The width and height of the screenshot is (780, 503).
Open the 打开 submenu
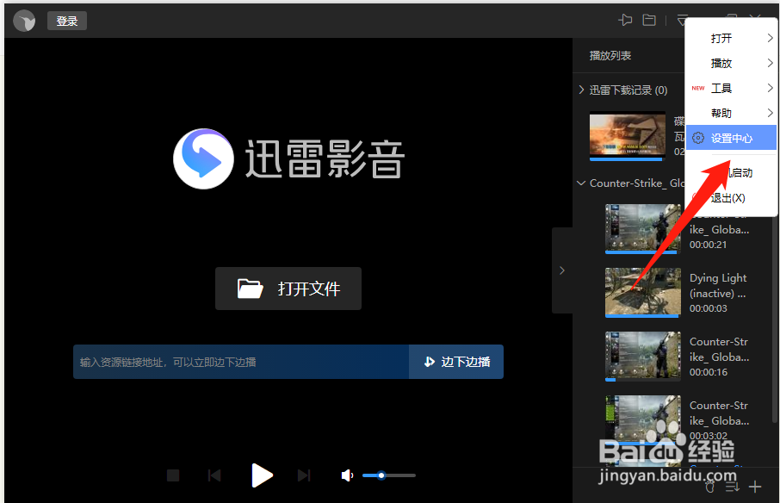731,38
